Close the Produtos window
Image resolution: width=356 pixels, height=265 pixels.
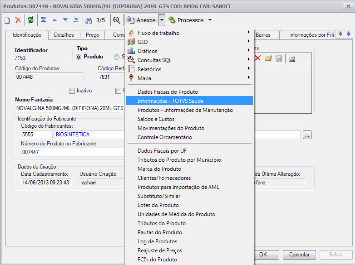click(x=348, y=6)
